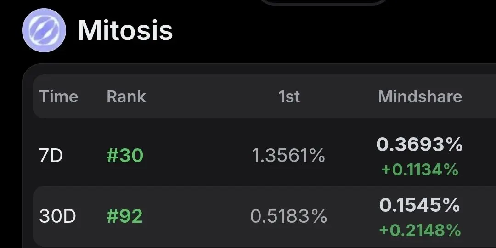Sort by the Time column header

pos(58,96)
